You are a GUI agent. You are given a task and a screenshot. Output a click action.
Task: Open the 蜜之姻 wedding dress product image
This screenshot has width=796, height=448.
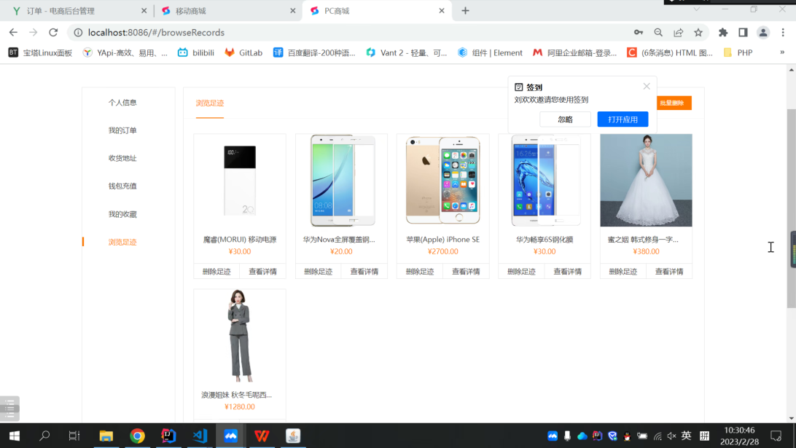[x=646, y=181]
